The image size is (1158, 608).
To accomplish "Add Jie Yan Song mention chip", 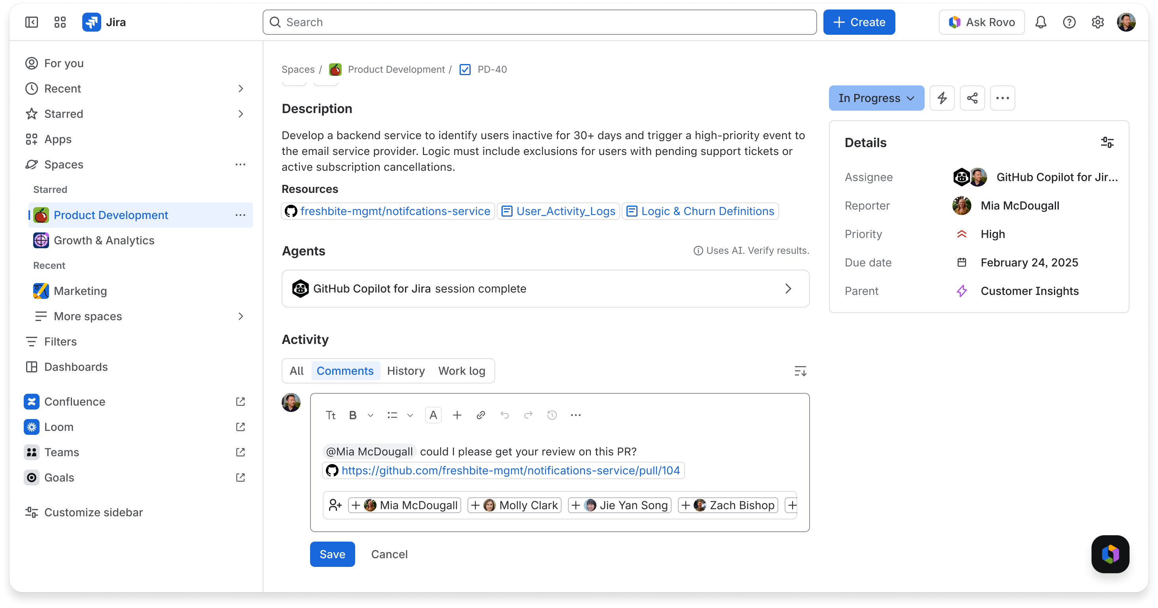I will click(619, 505).
